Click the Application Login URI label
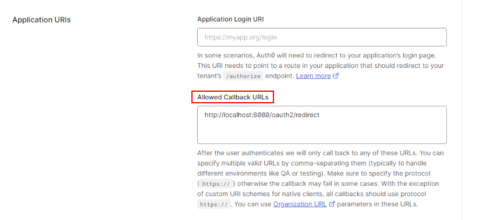The width and height of the screenshot is (484, 220). (230, 19)
